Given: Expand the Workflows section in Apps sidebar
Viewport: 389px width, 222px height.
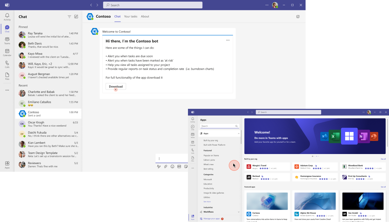Looking at the screenshot, I should (x=239, y=212).
